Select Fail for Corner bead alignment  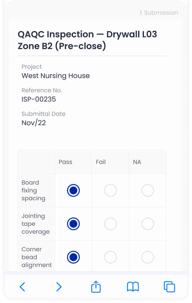click(111, 257)
